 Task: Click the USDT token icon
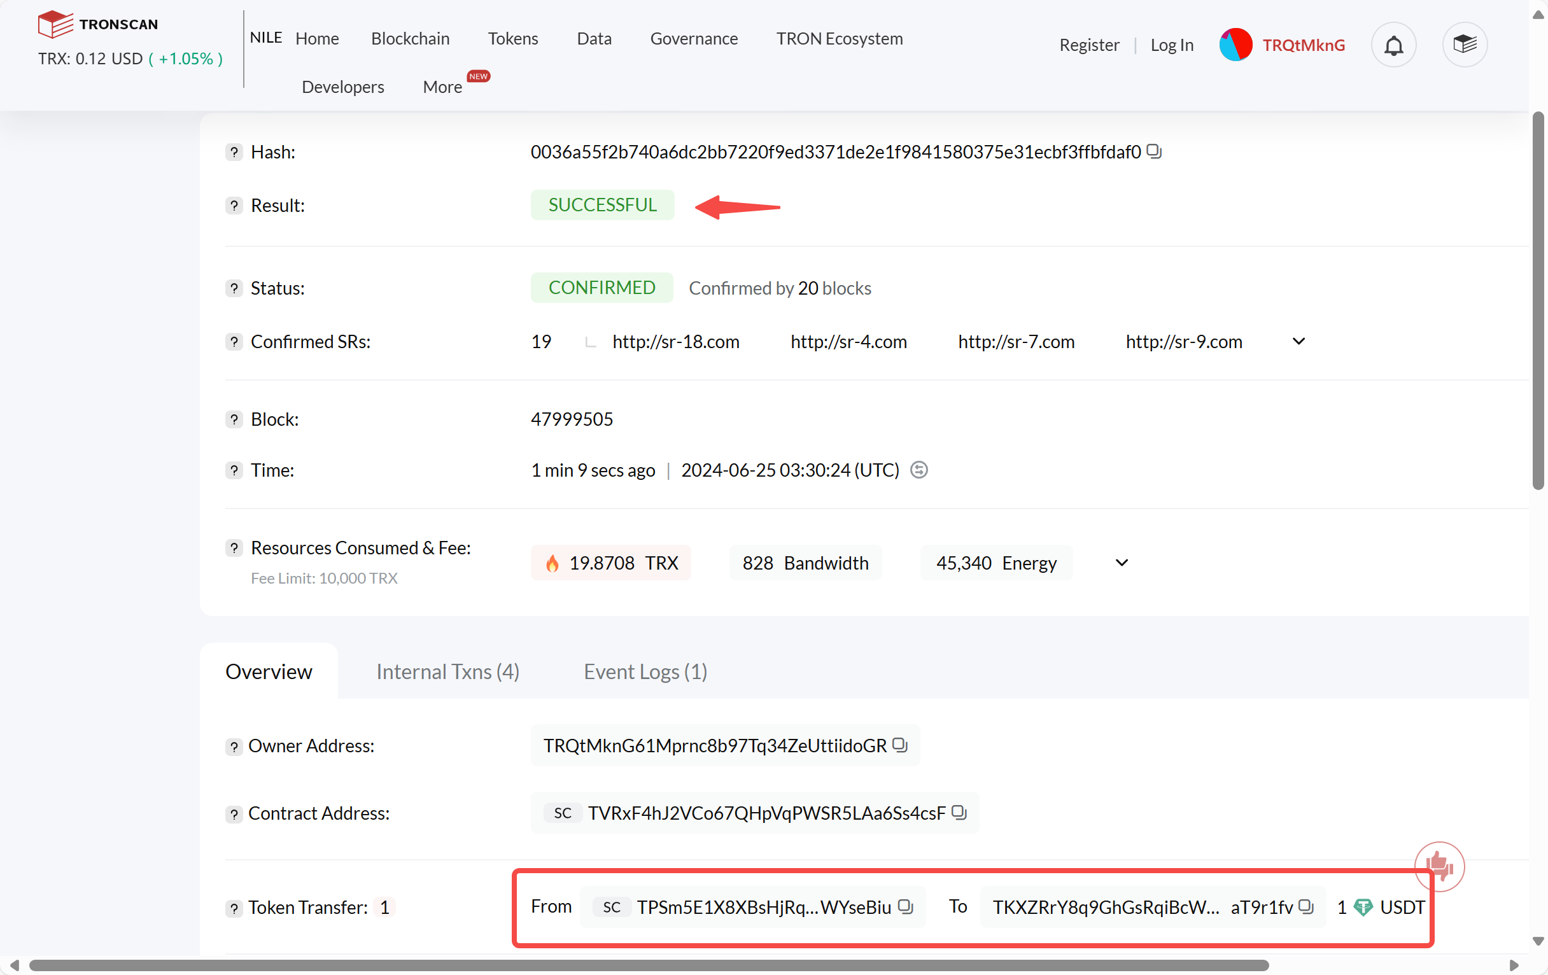[x=1363, y=908]
